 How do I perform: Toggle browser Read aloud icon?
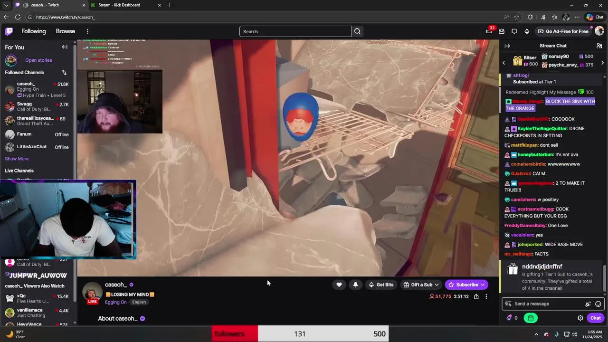coord(506,17)
